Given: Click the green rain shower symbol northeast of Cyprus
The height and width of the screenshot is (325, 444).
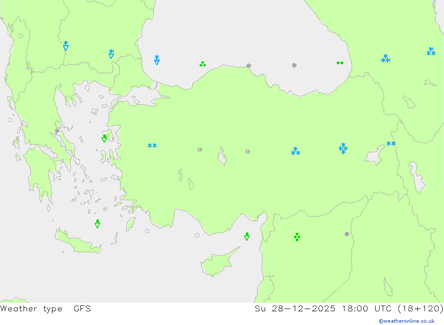Looking at the screenshot, I should [246, 236].
